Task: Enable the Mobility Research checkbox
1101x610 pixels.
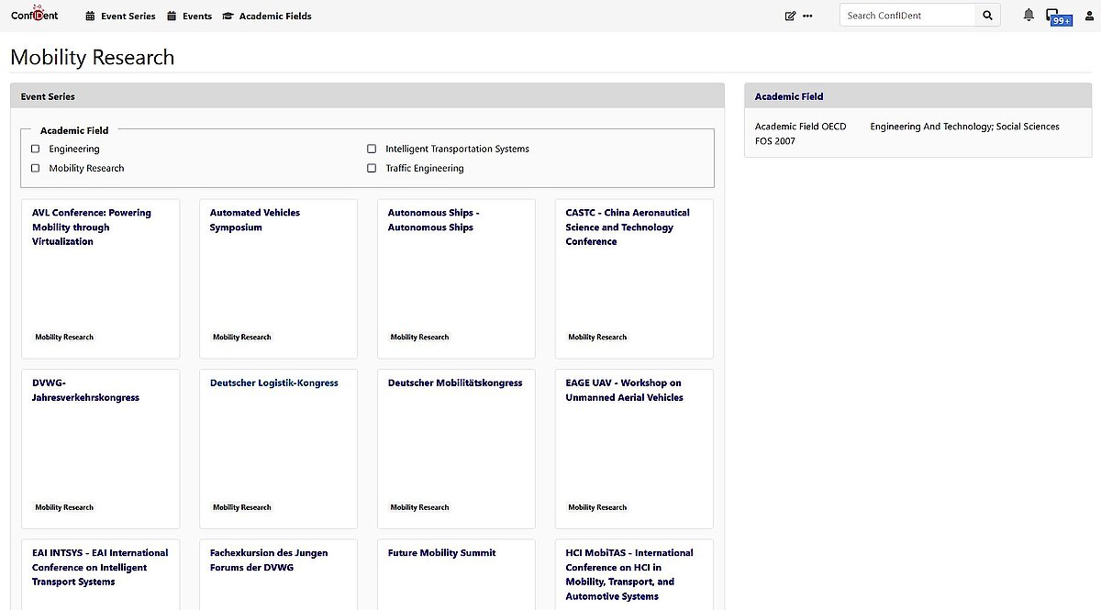Action: (x=36, y=168)
